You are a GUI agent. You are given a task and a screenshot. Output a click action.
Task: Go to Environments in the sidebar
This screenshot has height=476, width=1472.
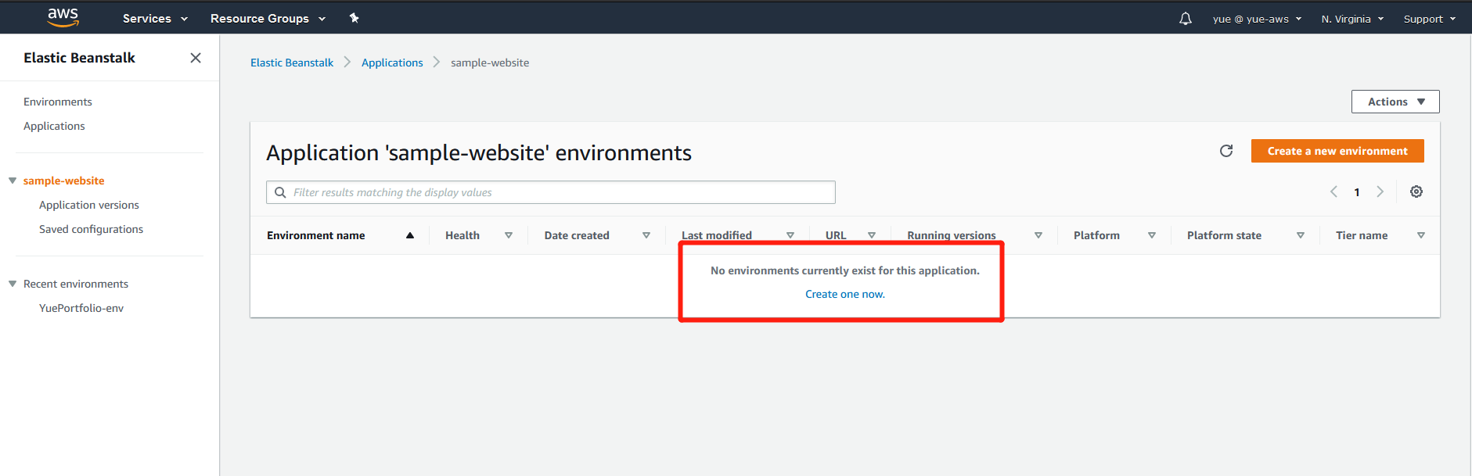pyautogui.click(x=58, y=102)
